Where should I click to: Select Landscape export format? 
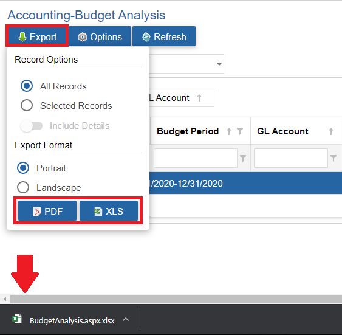23,187
